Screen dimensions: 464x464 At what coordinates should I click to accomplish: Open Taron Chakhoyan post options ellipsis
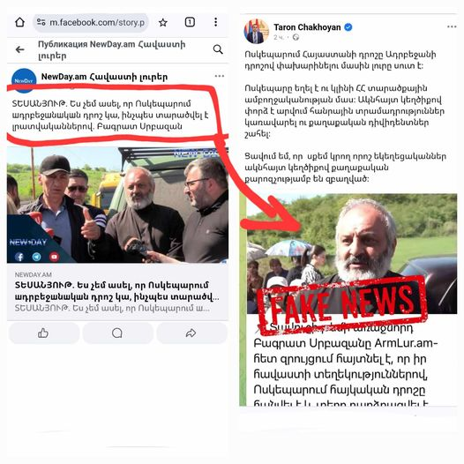click(x=452, y=27)
